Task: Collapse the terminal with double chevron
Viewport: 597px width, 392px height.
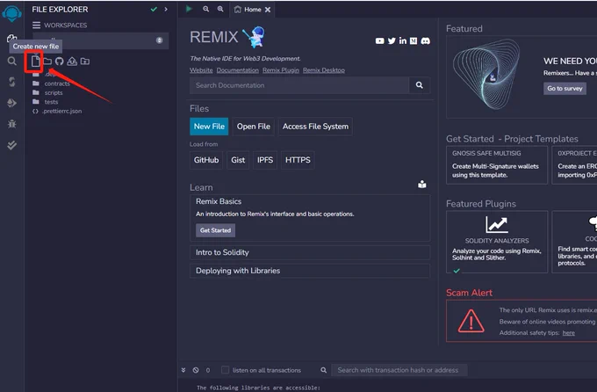Action: (183, 370)
